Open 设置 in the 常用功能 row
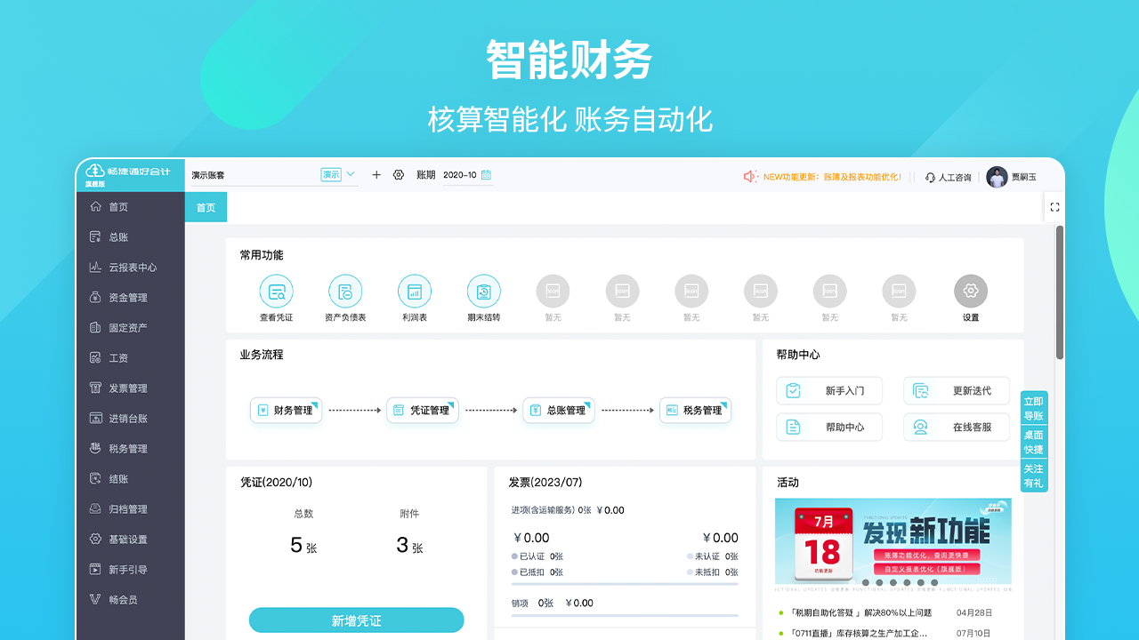The image size is (1139, 640). tap(971, 299)
